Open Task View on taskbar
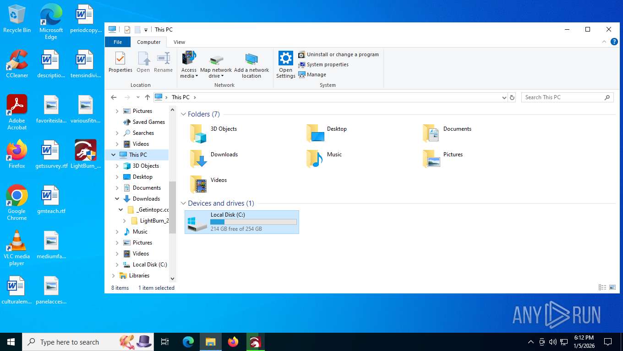Screen dimensions: 623x351 click(165, 342)
